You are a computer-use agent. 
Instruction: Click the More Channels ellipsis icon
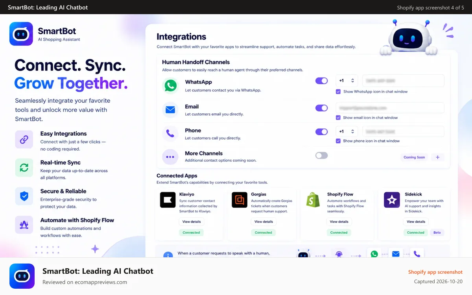point(170,157)
